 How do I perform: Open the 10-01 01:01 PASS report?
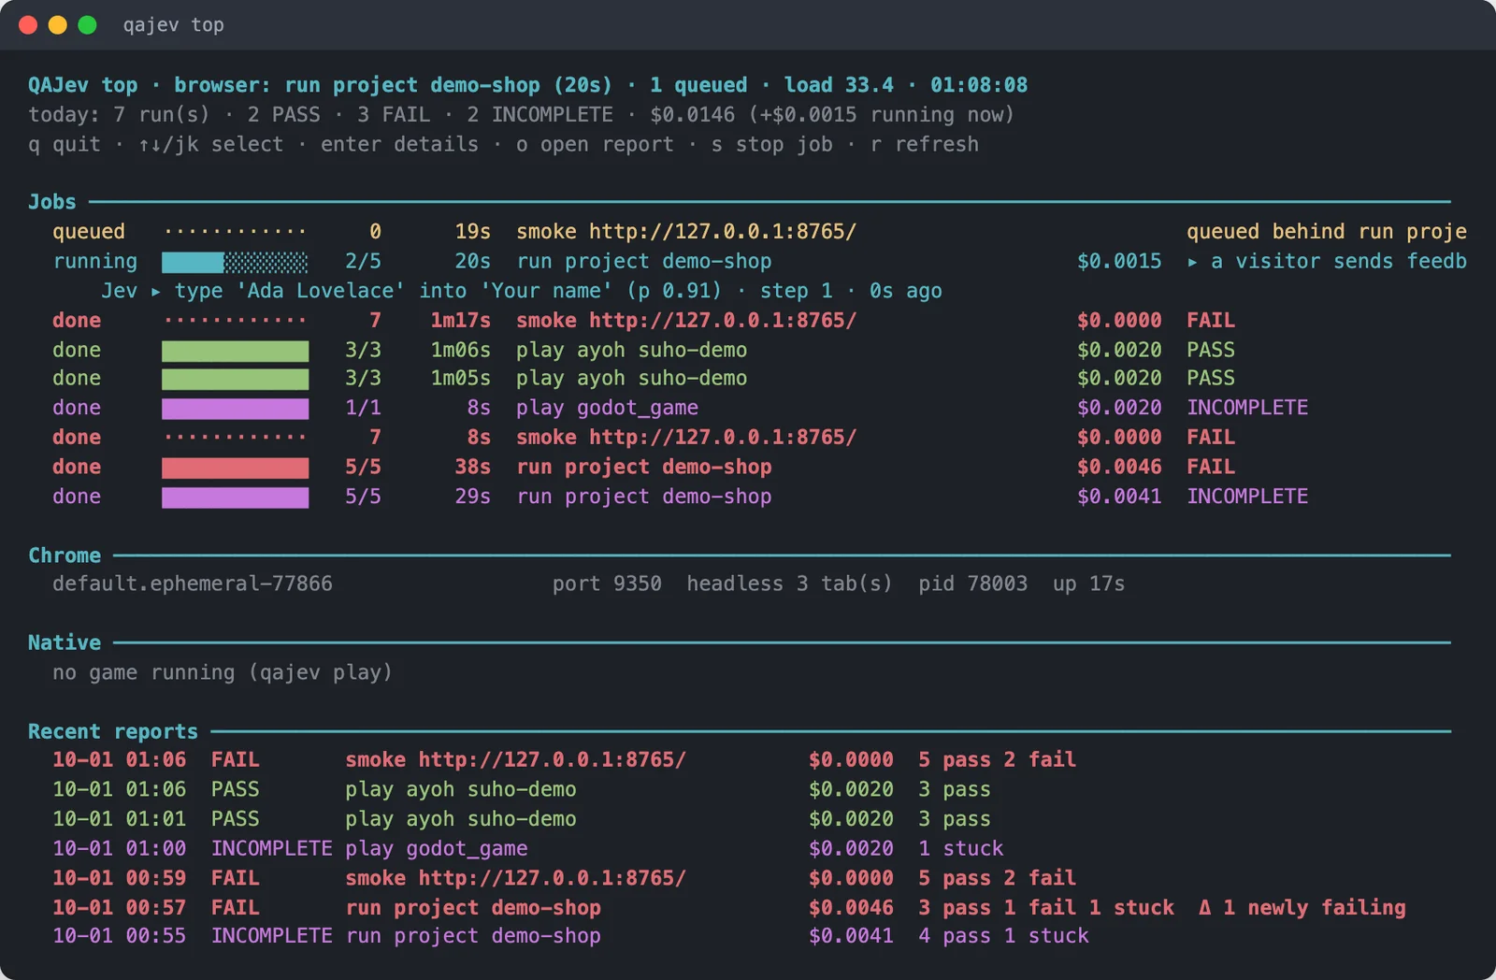click(522, 818)
